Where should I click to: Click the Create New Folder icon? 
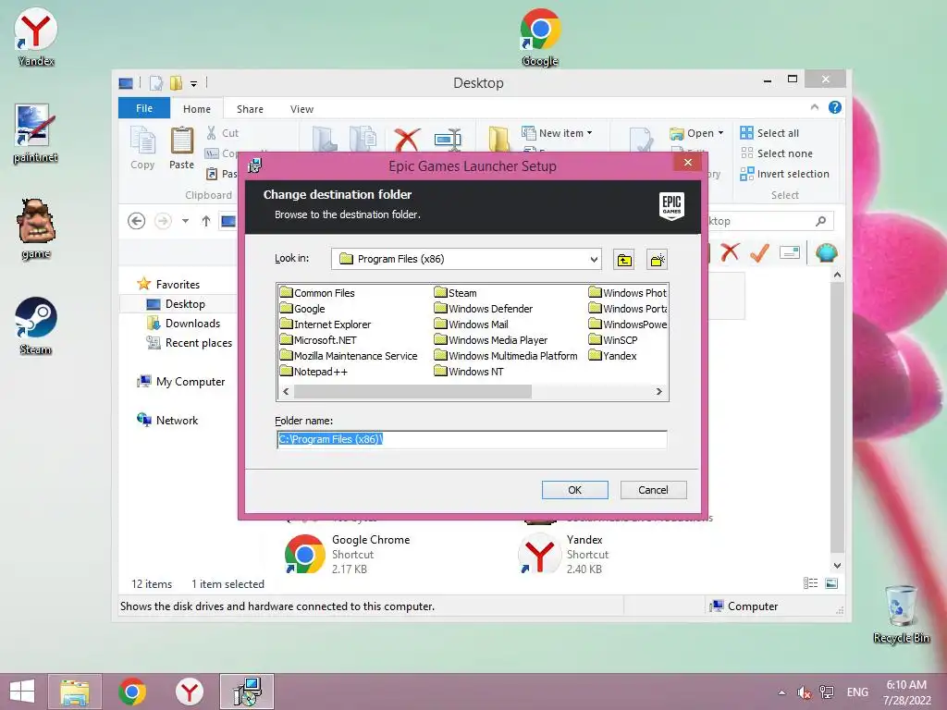(657, 260)
